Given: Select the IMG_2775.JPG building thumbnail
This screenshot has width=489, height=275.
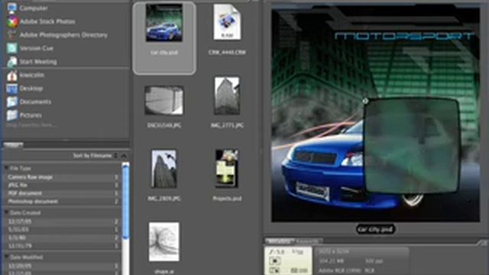Looking at the screenshot, I should (x=227, y=96).
